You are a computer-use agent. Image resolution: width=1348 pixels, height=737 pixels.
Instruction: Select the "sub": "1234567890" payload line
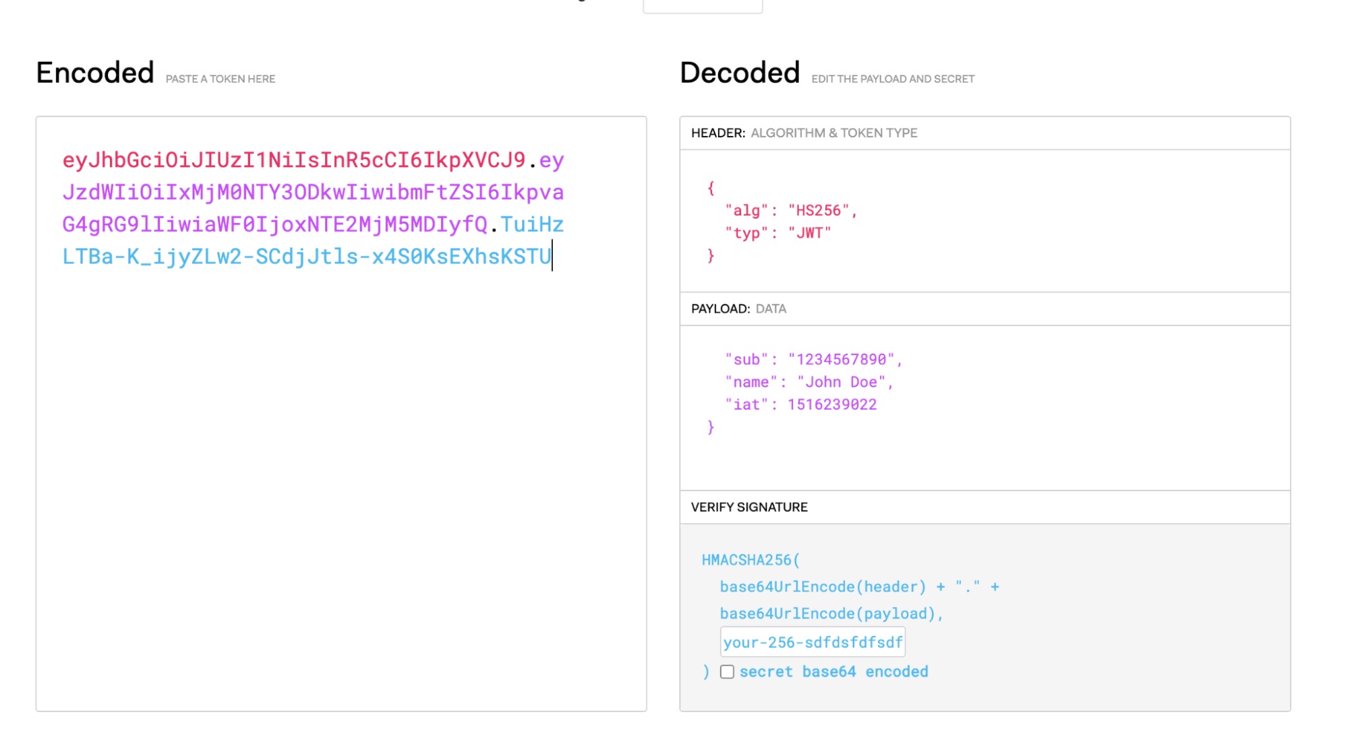813,360
